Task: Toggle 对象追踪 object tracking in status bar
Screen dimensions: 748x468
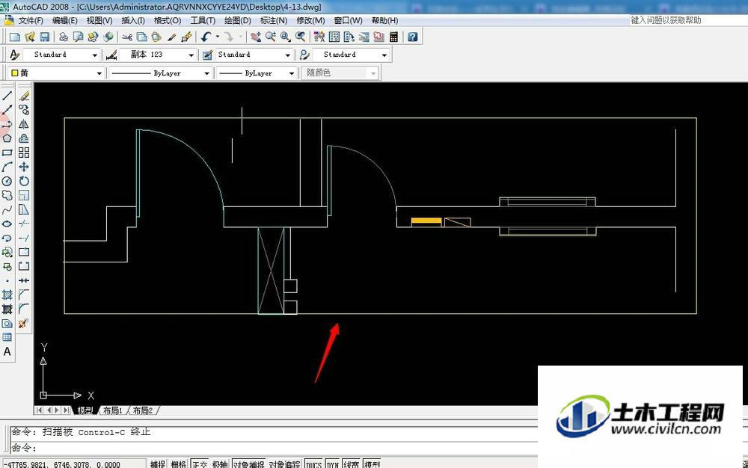Action: tap(285, 464)
